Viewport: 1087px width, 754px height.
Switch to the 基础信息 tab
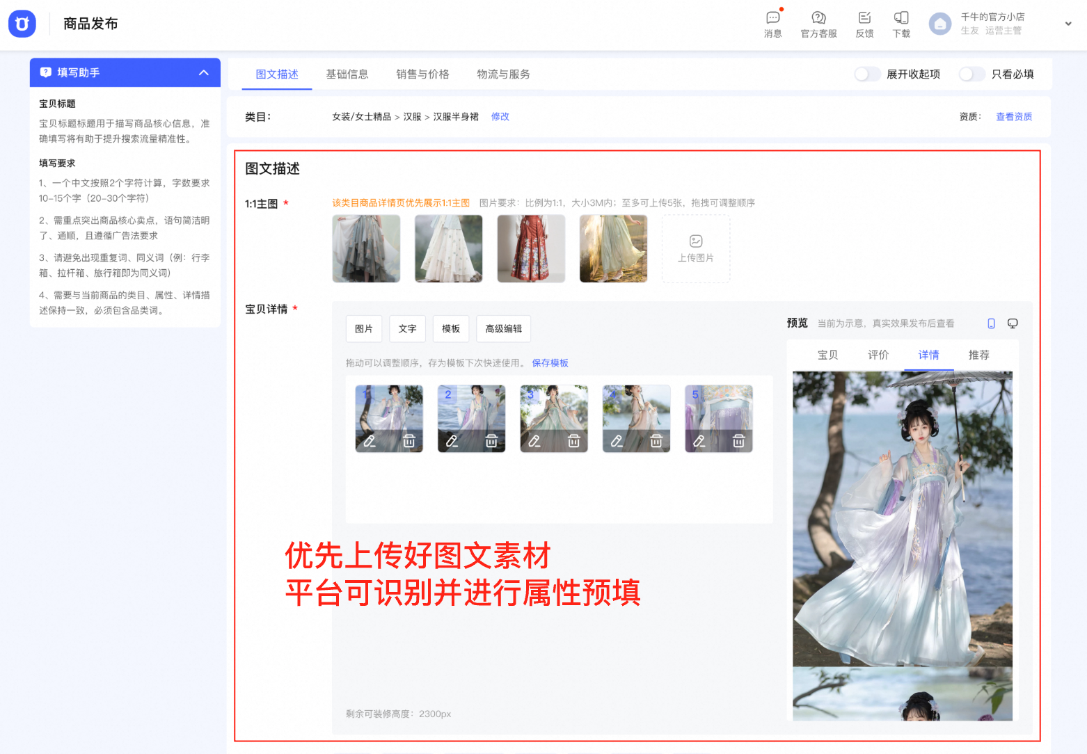tap(347, 74)
